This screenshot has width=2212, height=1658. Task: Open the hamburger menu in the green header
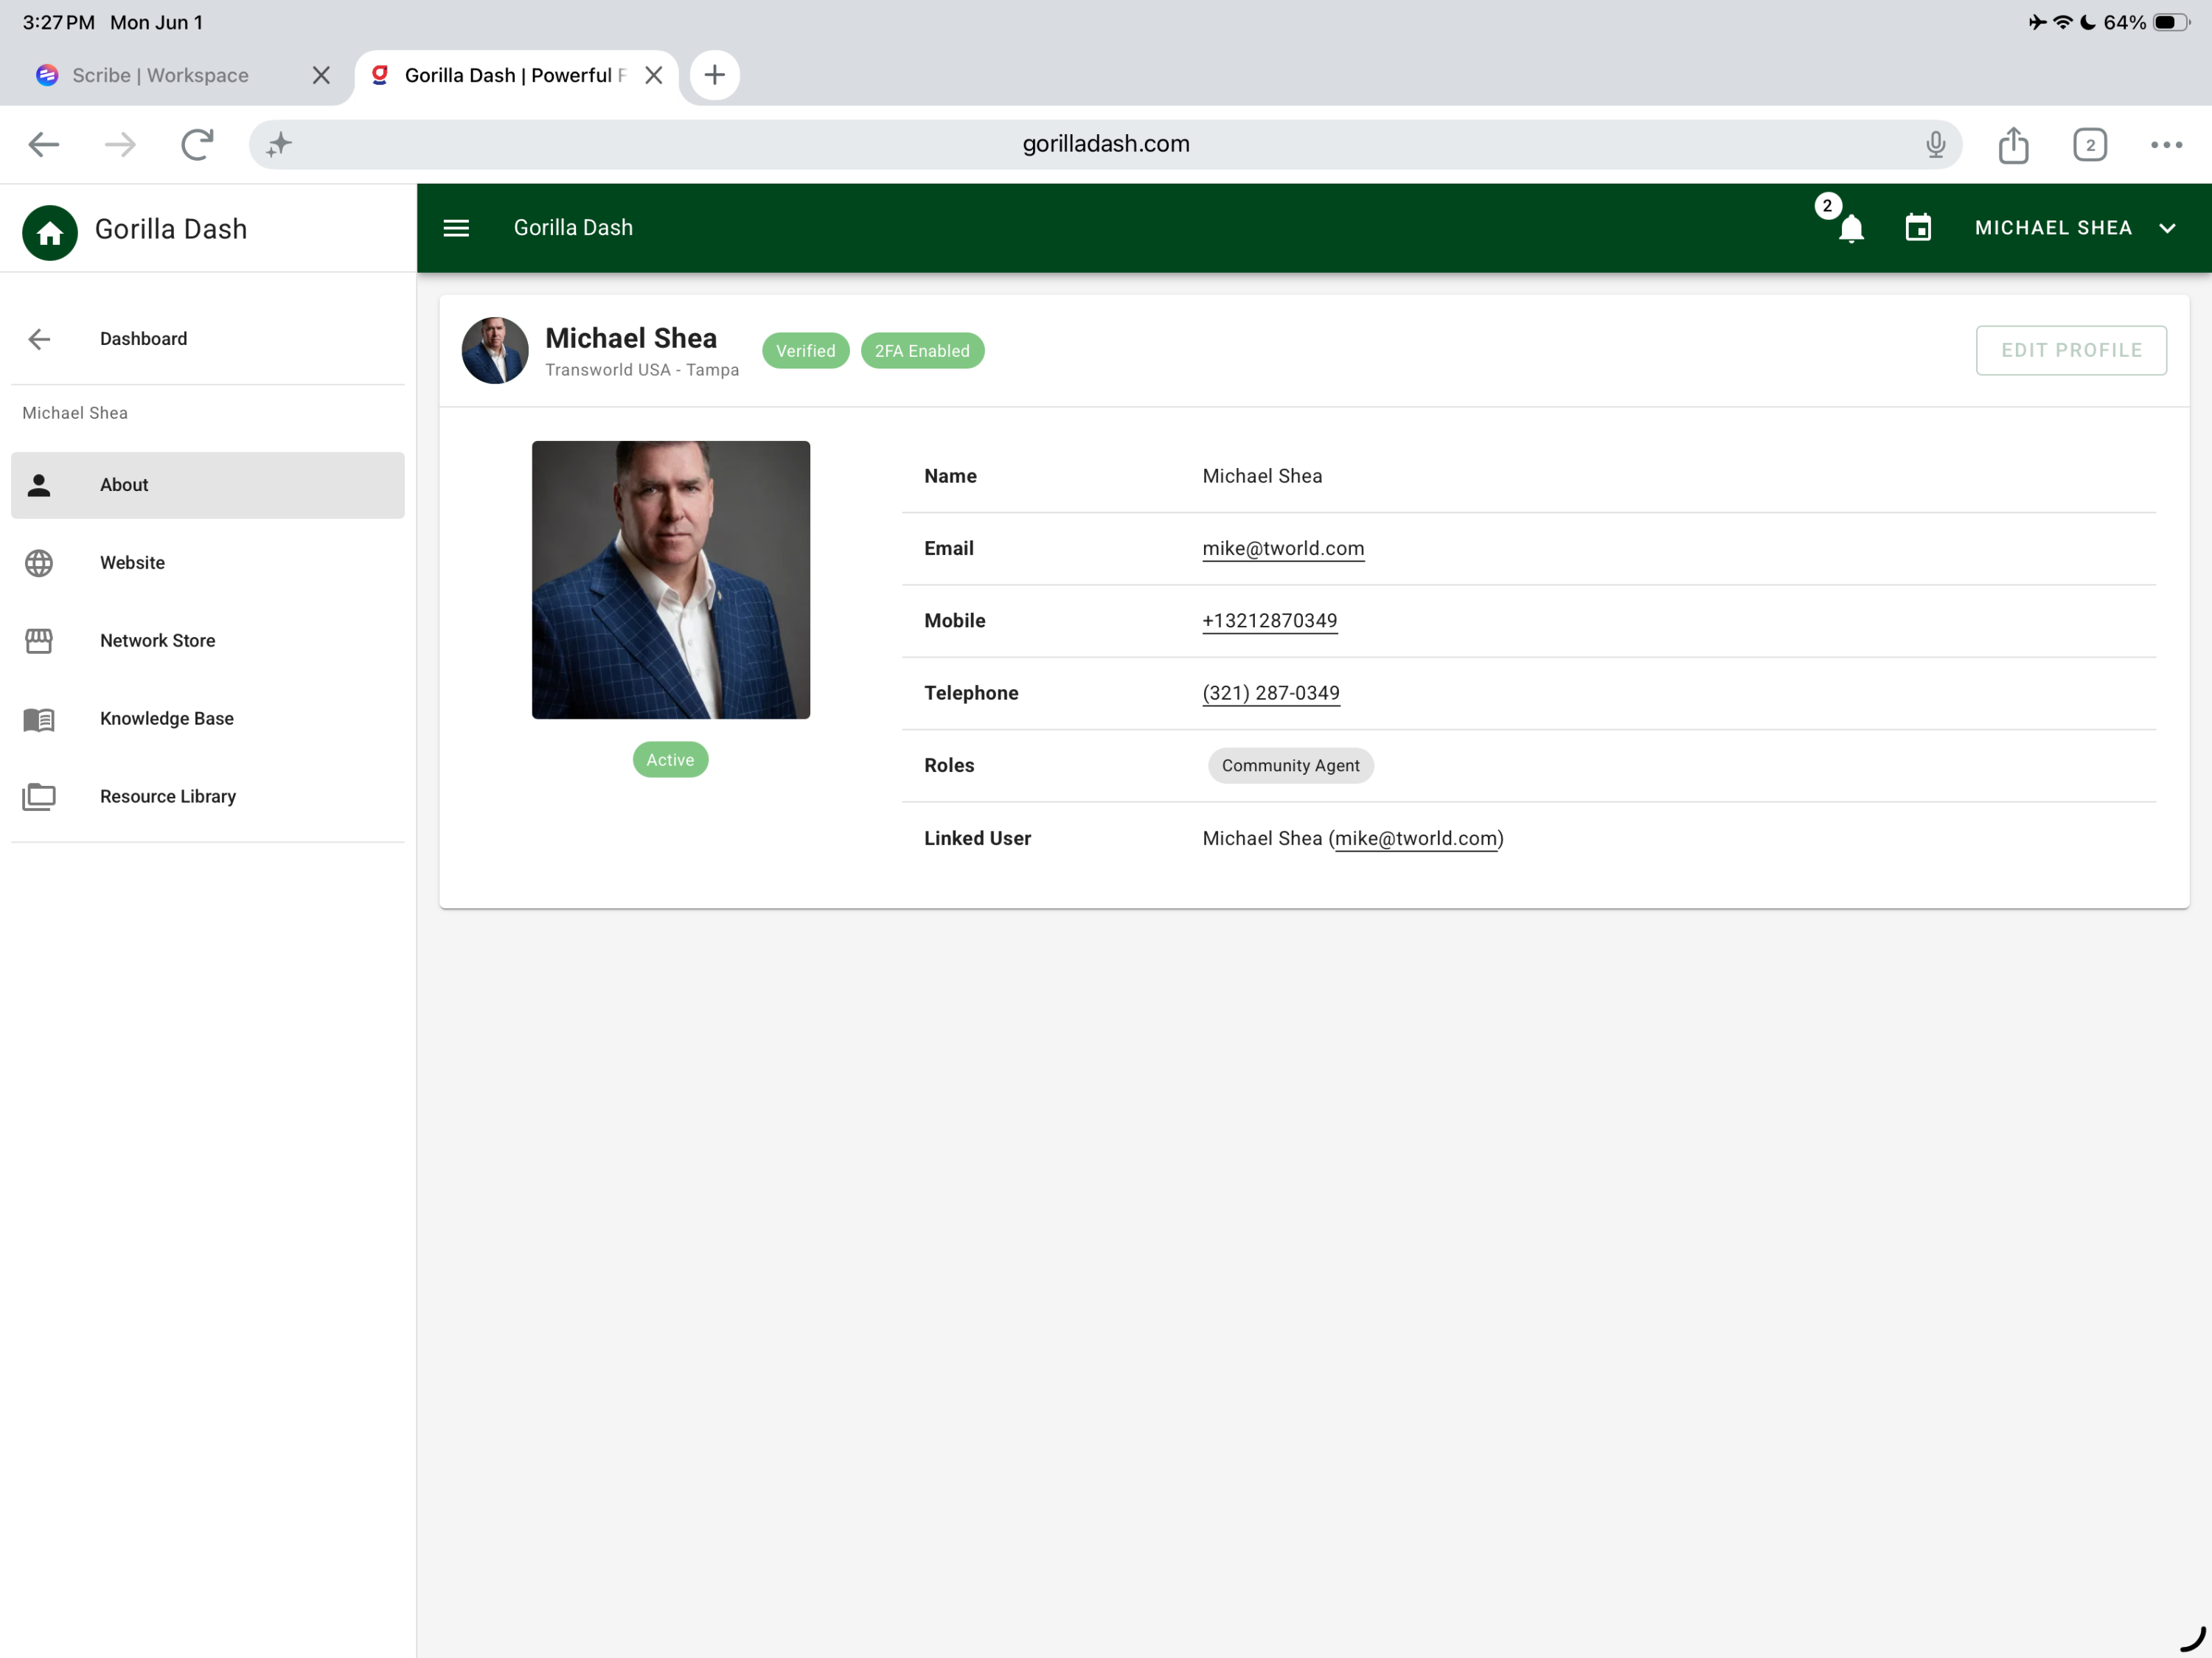point(456,228)
